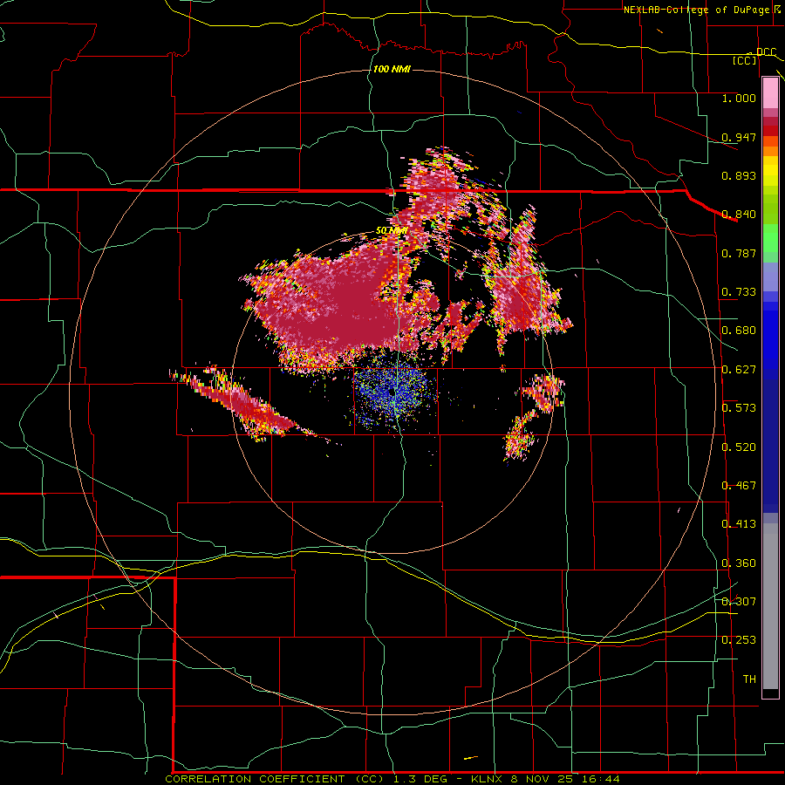Click the 0.253 value on the scale
Viewport: 785px width, 785px height.
[739, 640]
